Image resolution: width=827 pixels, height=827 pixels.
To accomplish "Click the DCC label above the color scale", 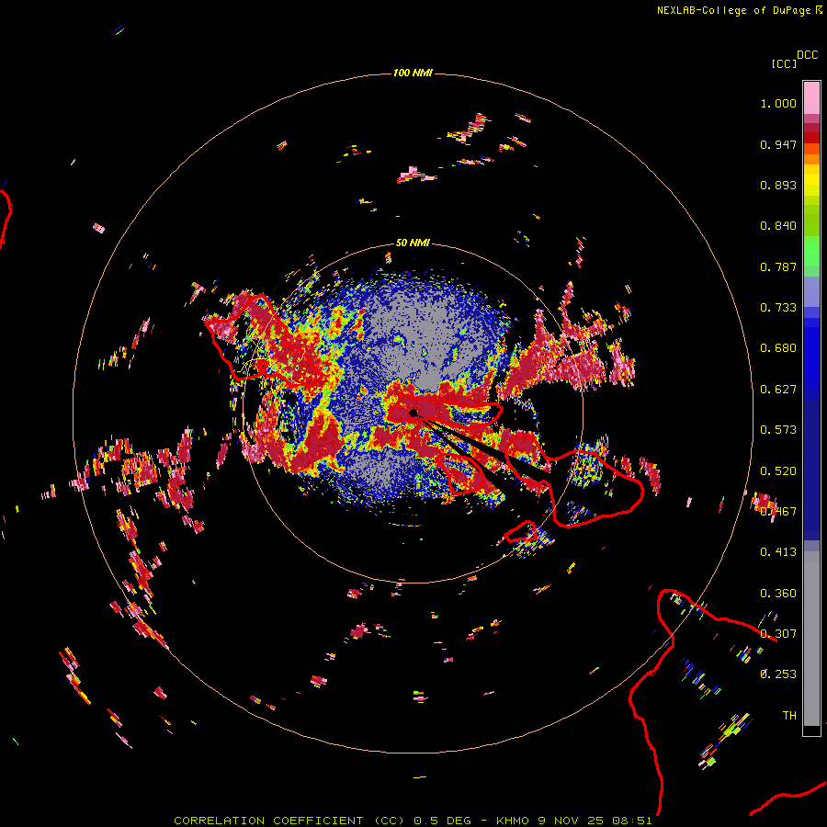I will pos(807,55).
